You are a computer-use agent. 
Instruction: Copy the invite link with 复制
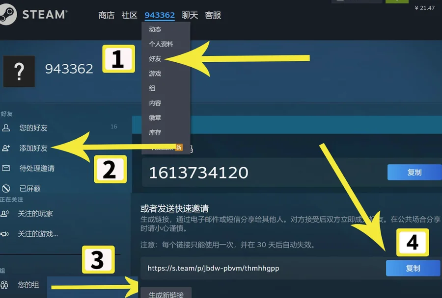(x=413, y=268)
